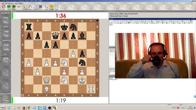Screen dimensions: 196x110
Task: Open the fourth menu bar item
Action: click(x=16, y=4)
